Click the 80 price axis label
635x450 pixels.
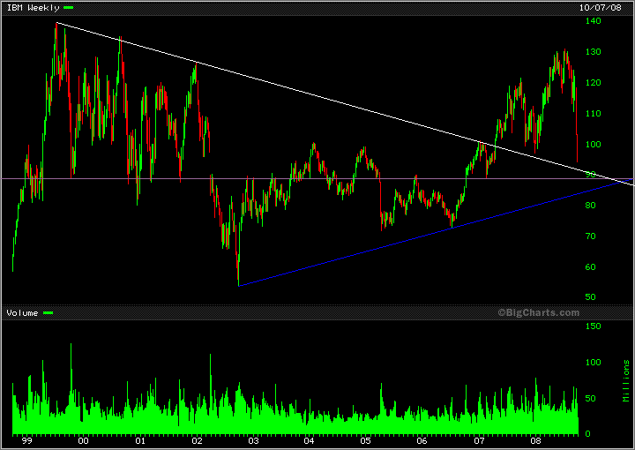[x=590, y=205]
